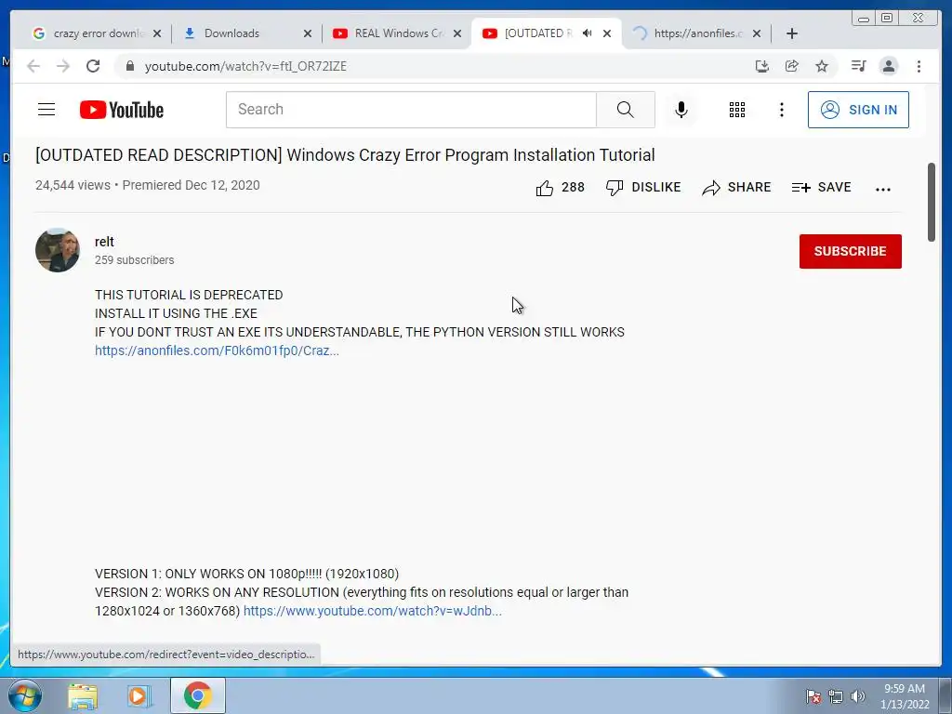Click the Chrome address bar URL
The height and width of the screenshot is (714, 952).
point(245,66)
